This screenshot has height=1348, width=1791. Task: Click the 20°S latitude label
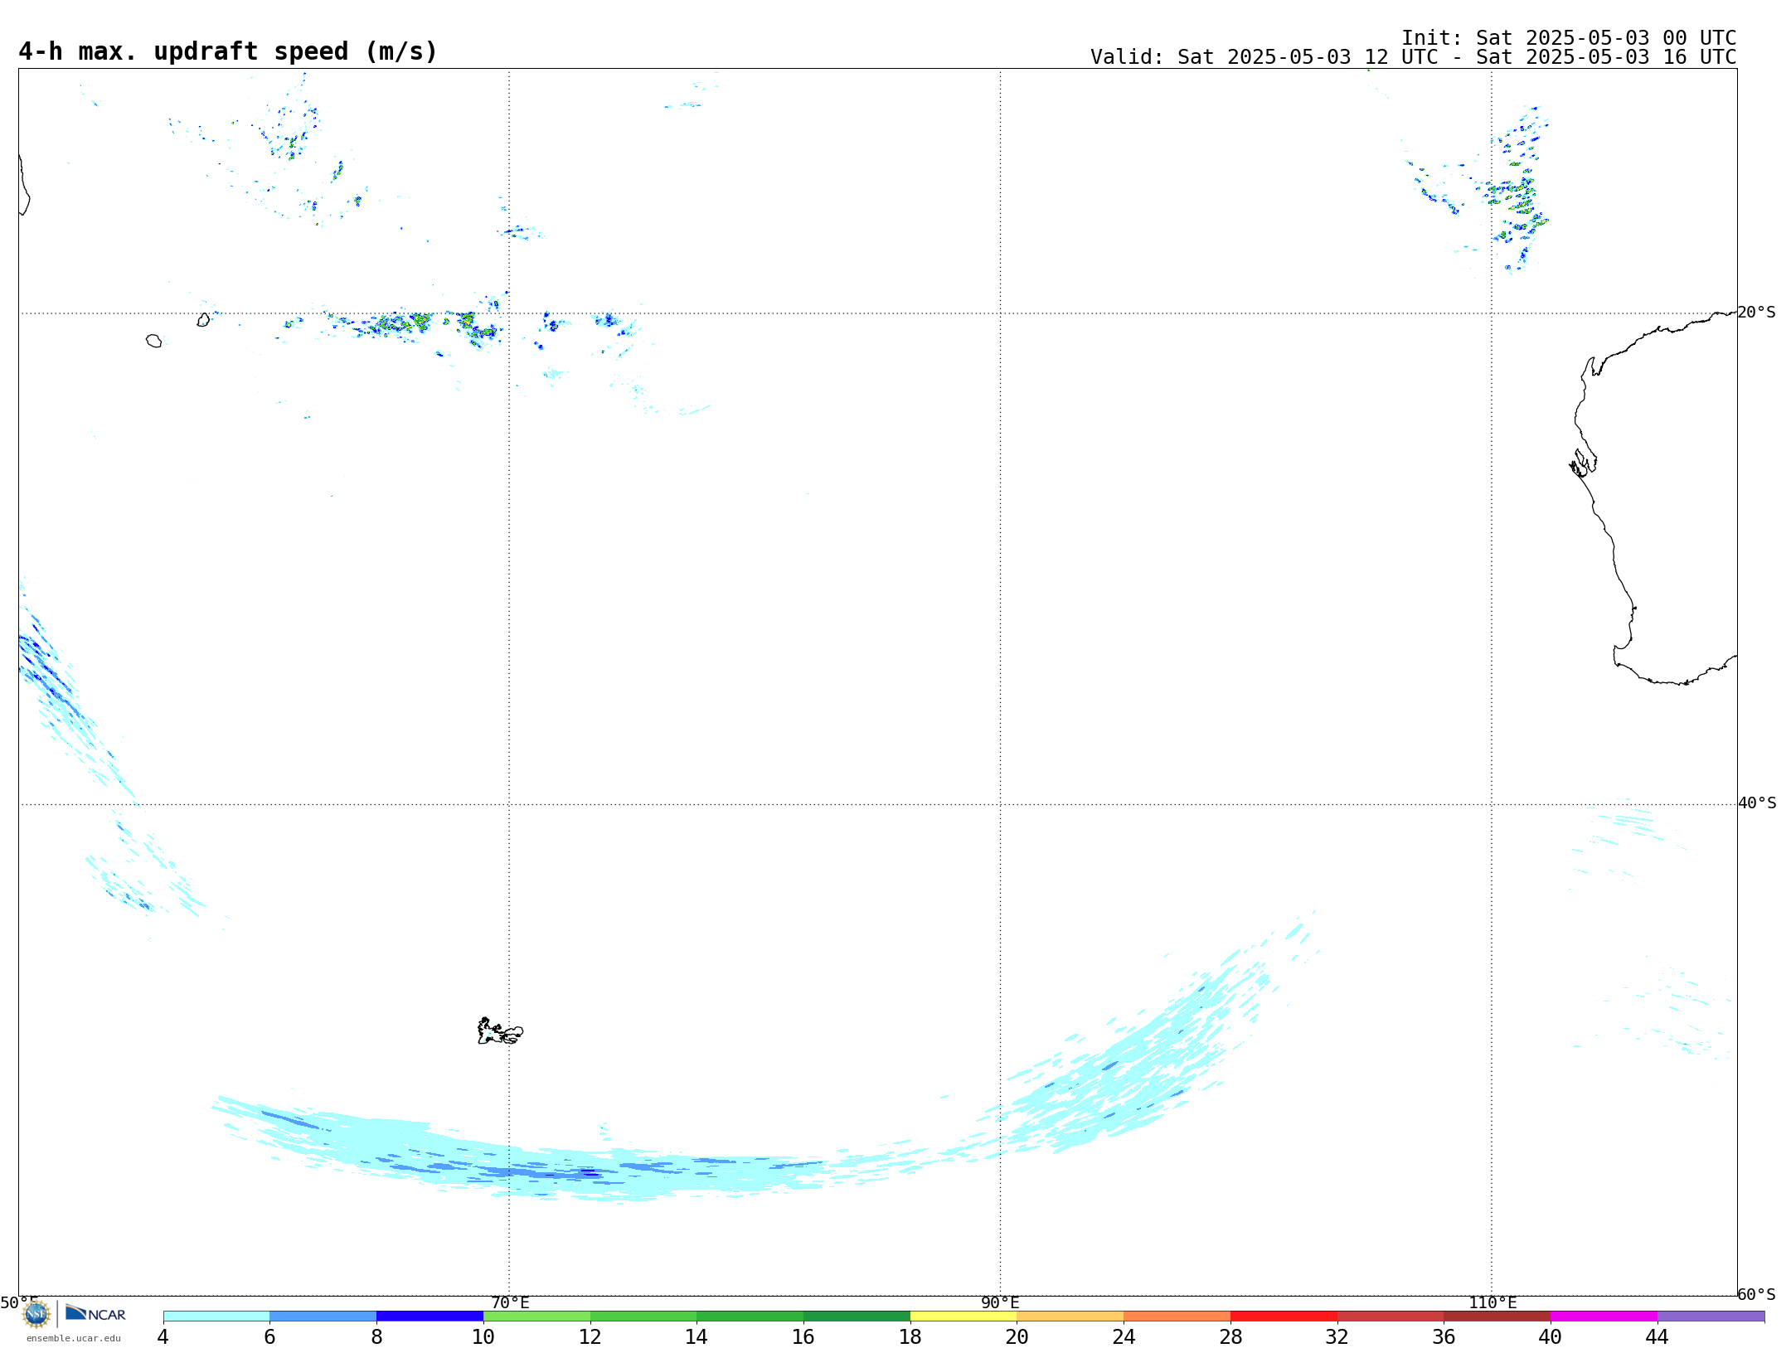pyautogui.click(x=1756, y=313)
